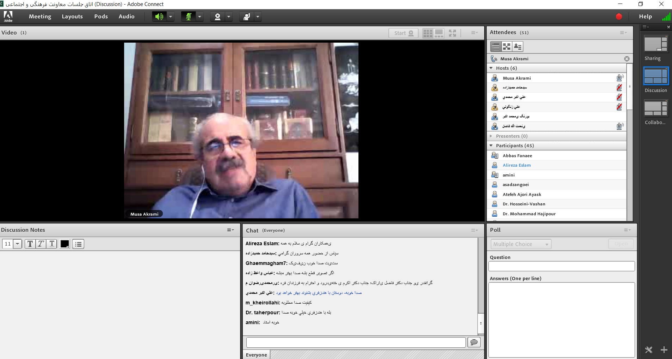Image resolution: width=672 pixels, height=359 pixels.
Task: Select attendee breakout room view icon
Action: point(507,47)
